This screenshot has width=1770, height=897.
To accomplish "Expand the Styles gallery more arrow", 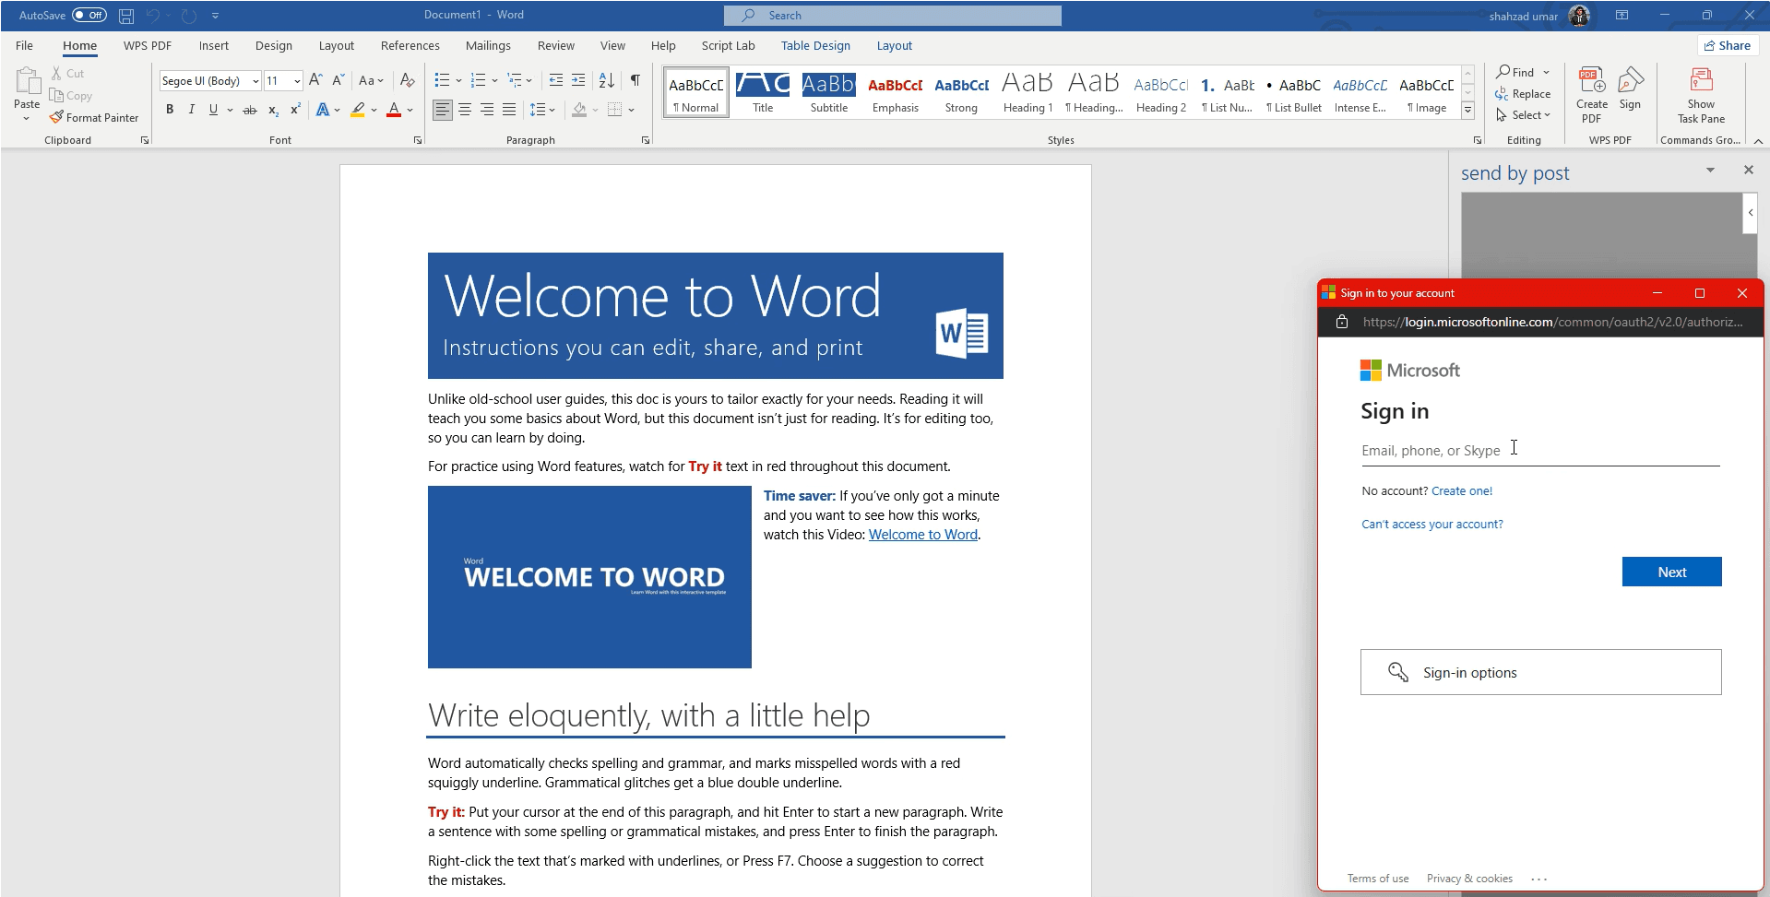I will pyautogui.click(x=1467, y=112).
